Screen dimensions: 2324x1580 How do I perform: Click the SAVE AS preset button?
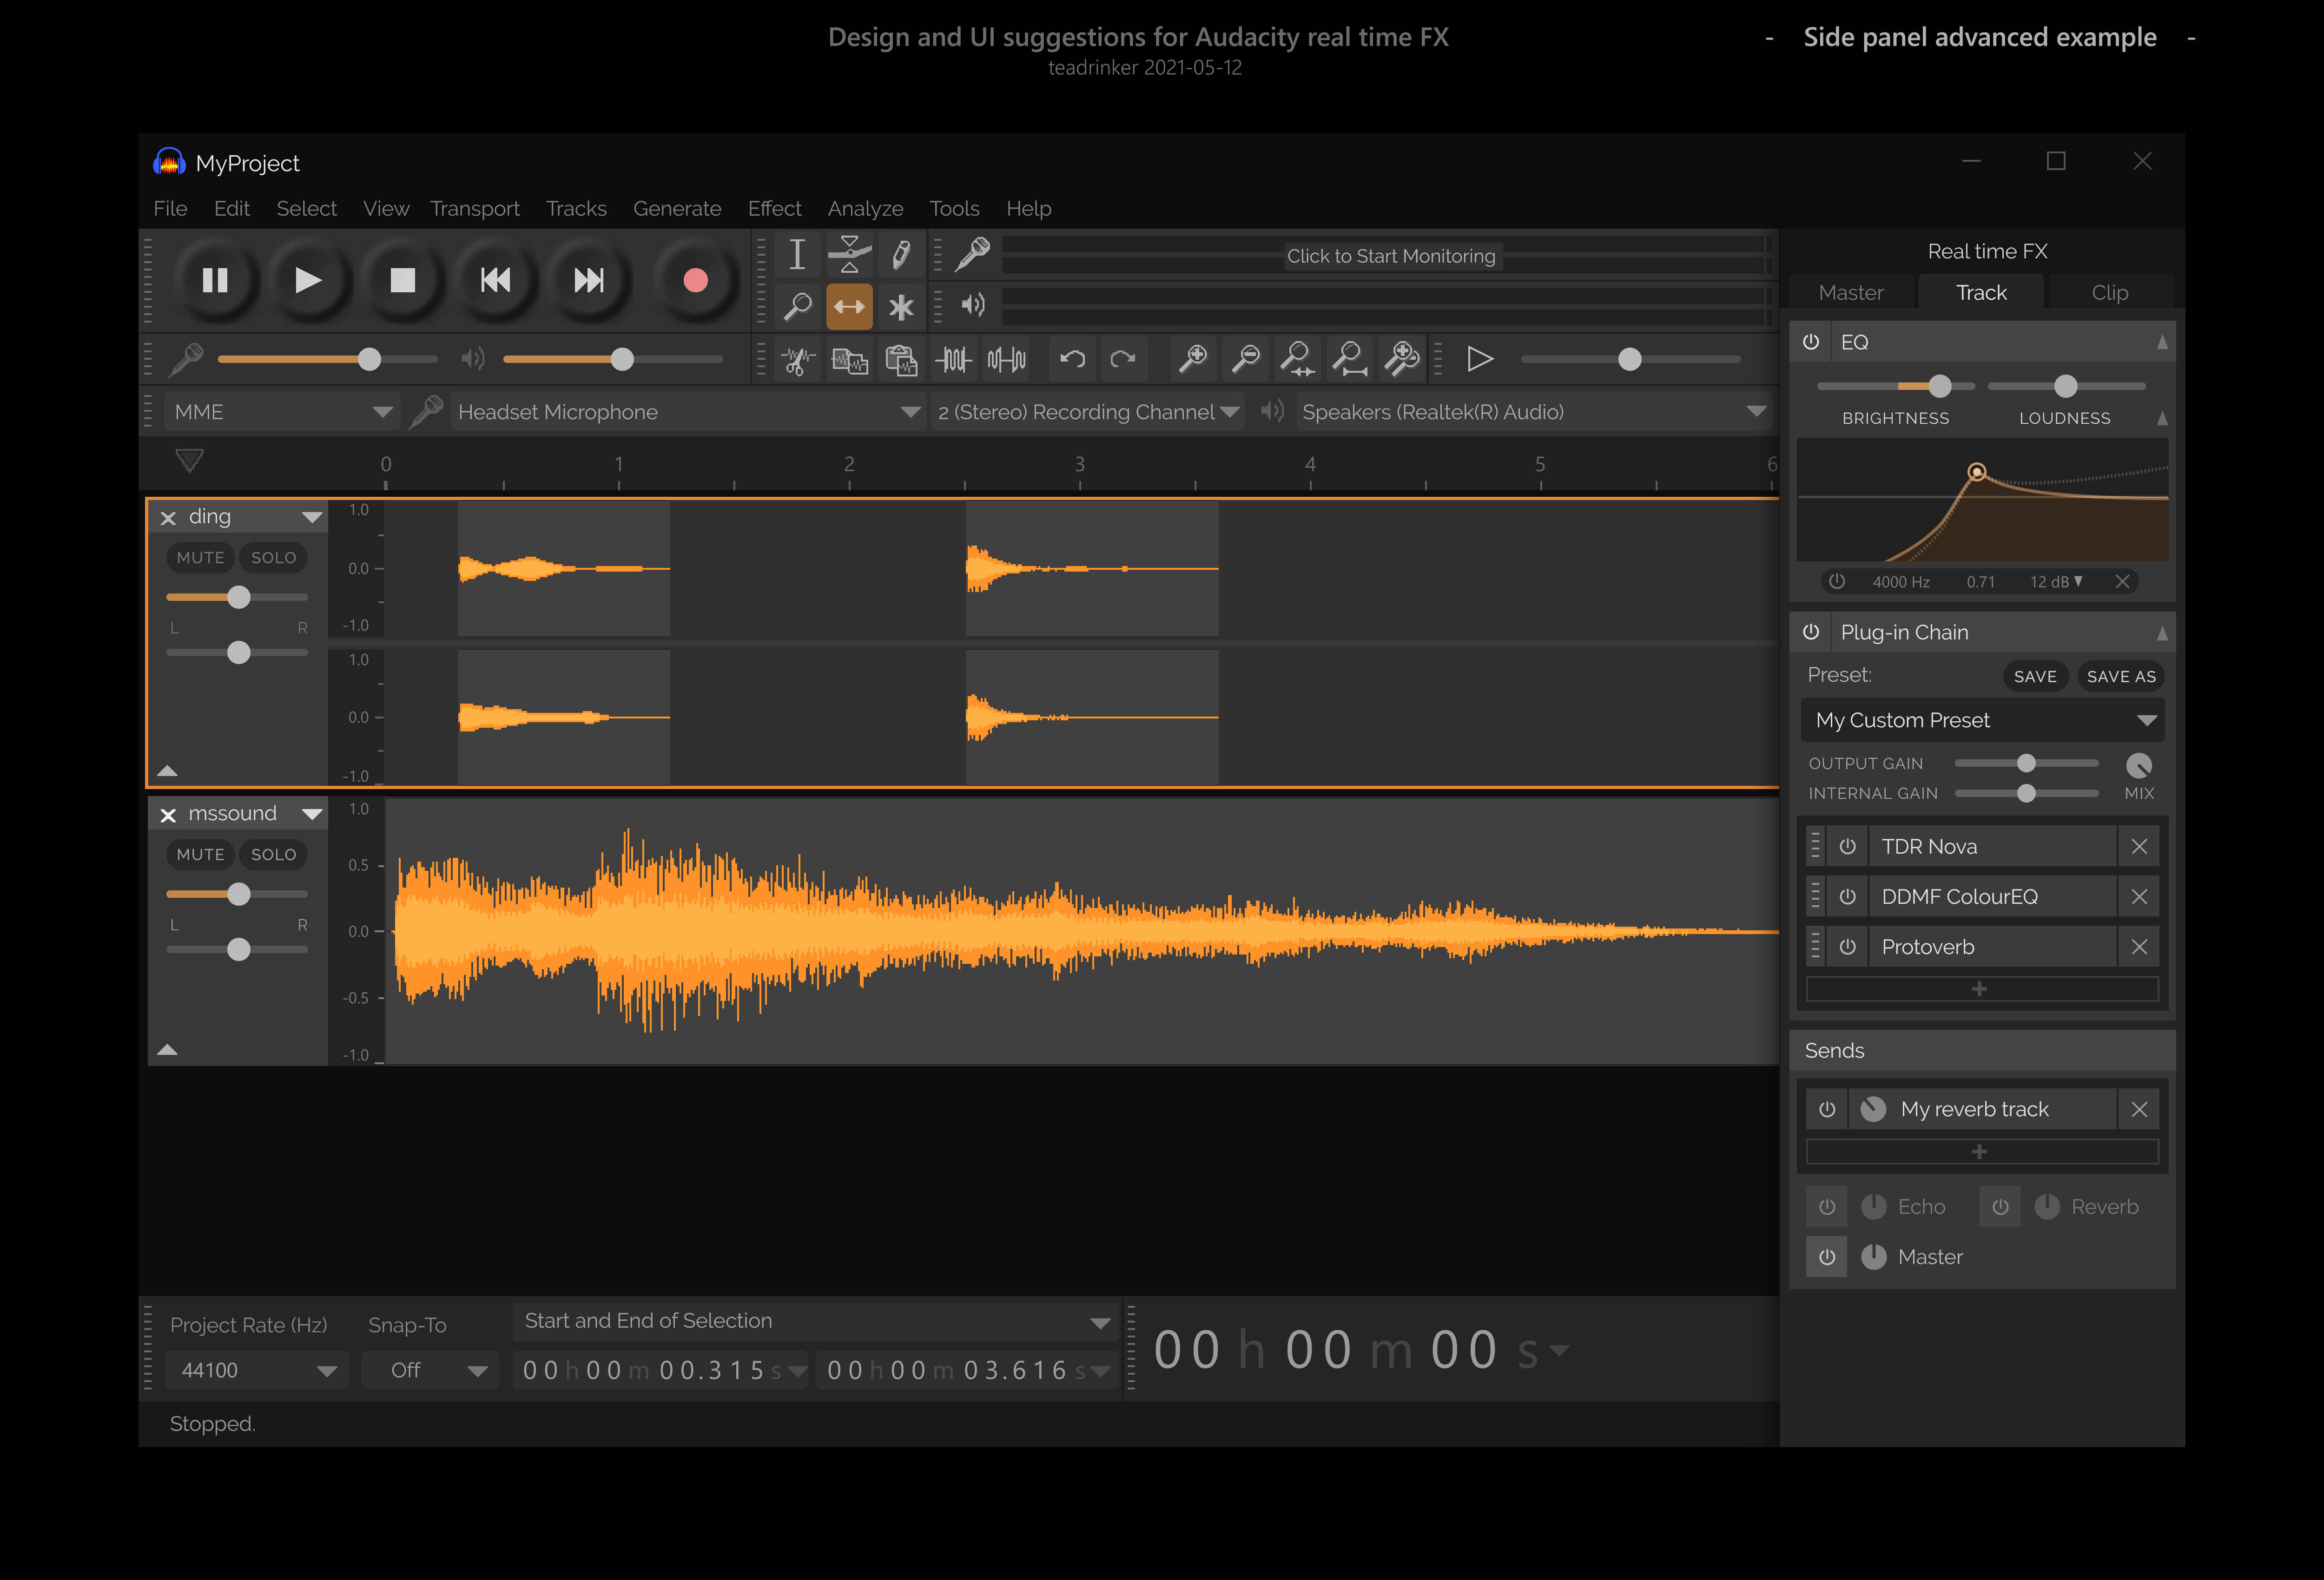pyautogui.click(x=2121, y=677)
